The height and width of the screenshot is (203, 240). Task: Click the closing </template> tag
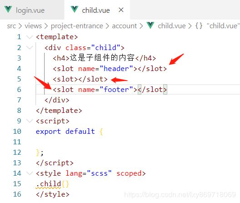(x=59, y=111)
